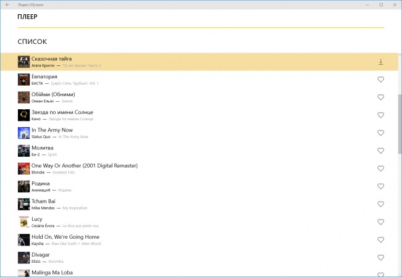Open cover art of Молитва
Image resolution: width=402 pixels, height=277 pixels.
24,151
